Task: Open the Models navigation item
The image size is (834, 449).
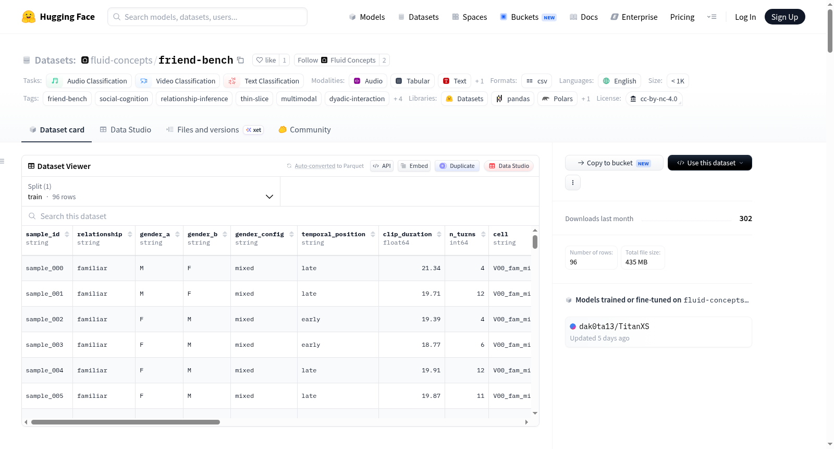Action: (x=366, y=17)
